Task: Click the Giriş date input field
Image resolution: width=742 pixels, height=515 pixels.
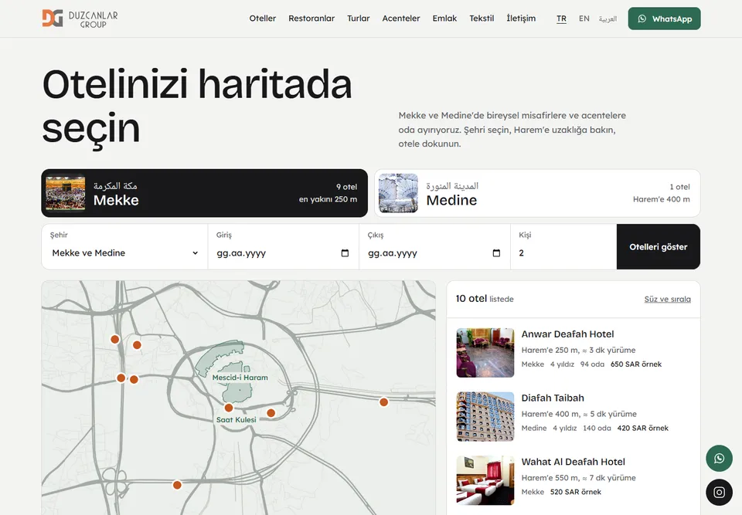Action: 283,253
